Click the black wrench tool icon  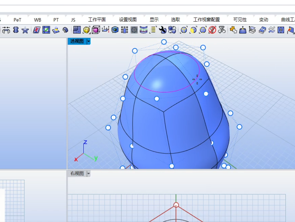tap(163, 30)
